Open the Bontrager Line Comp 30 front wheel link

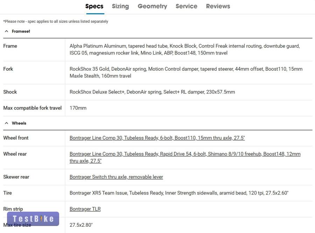click(157, 138)
